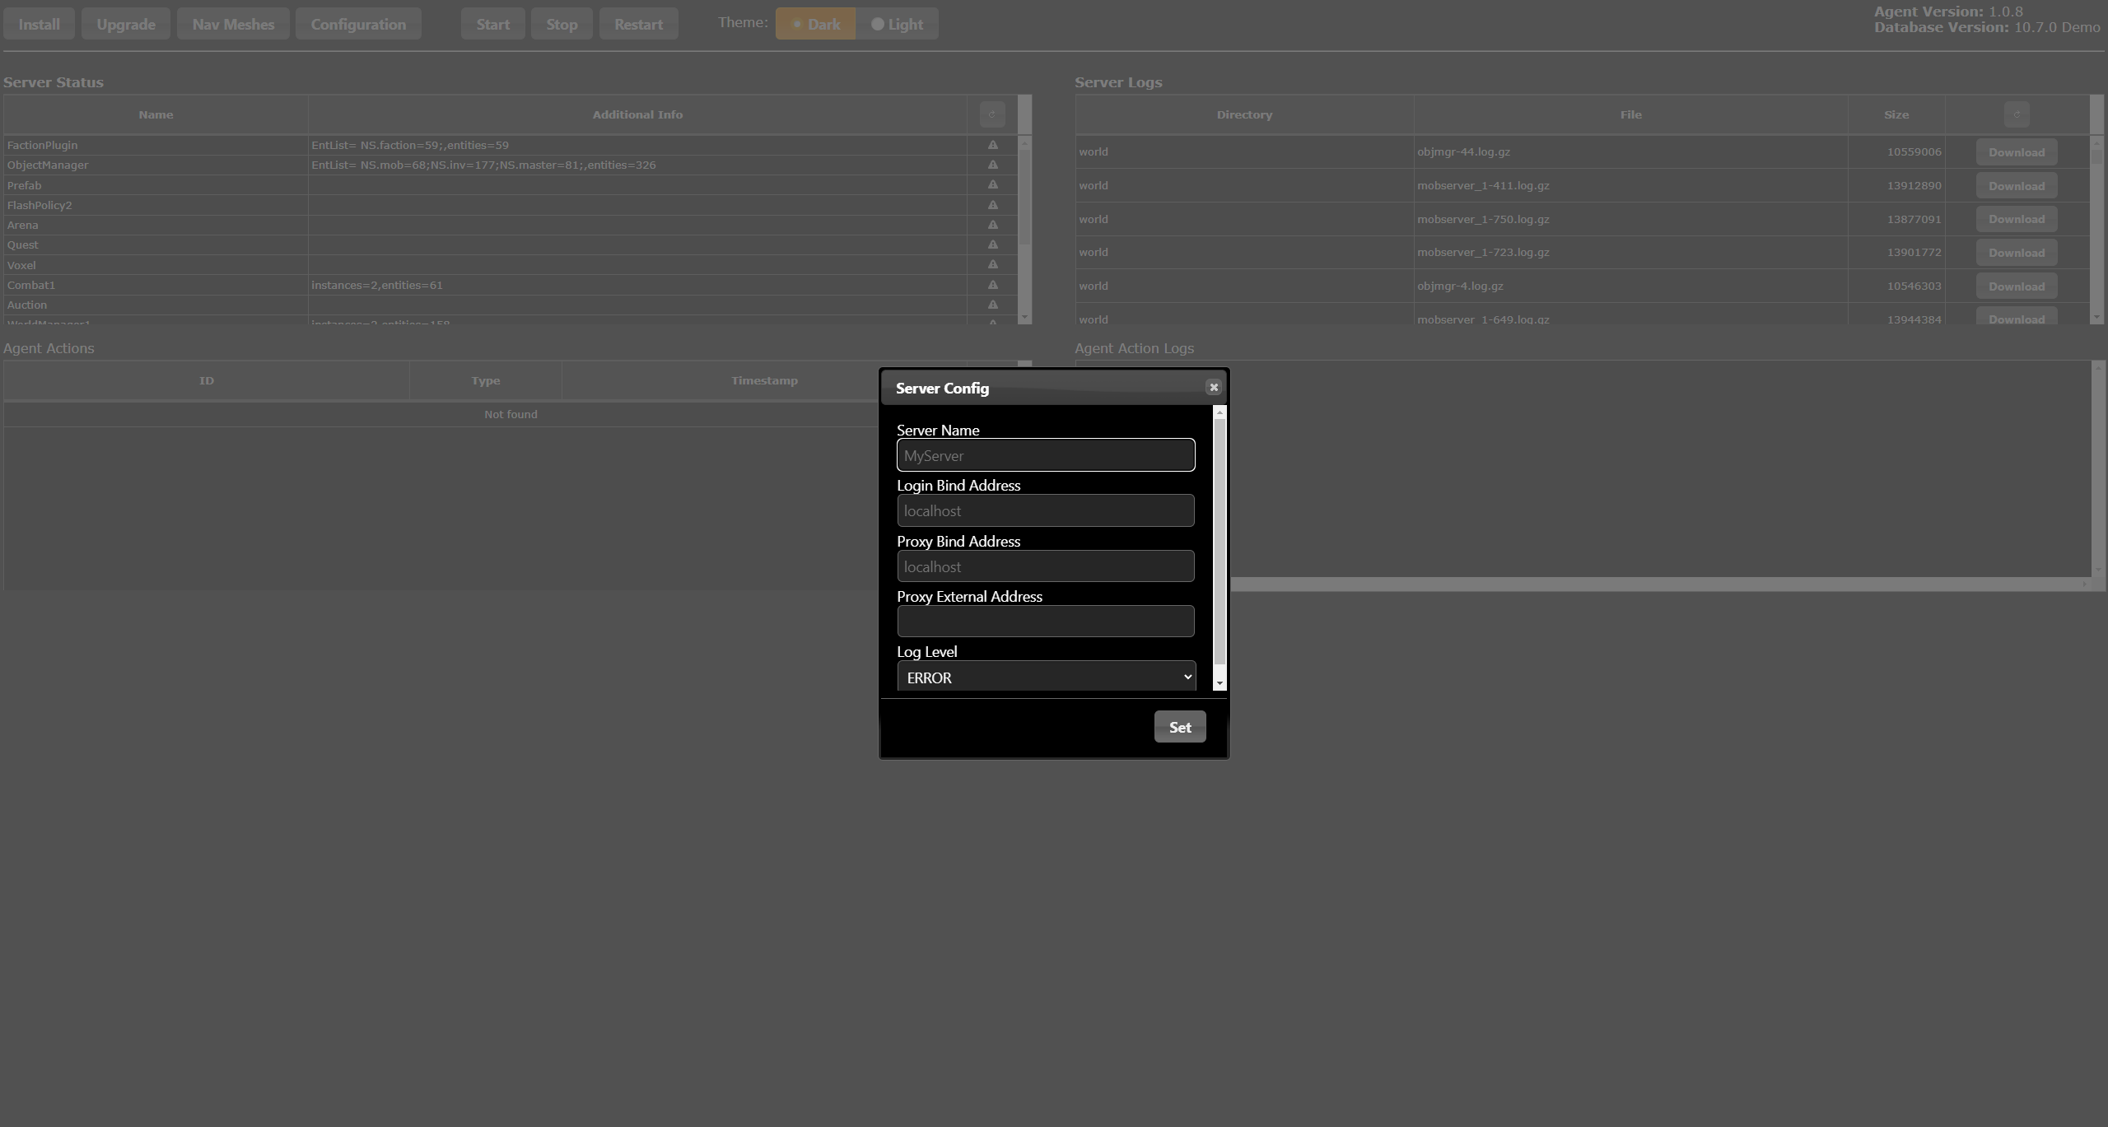Screen dimensions: 2108x1127
Task: Click the dialog scrollbar down arrow
Action: 1220,683
